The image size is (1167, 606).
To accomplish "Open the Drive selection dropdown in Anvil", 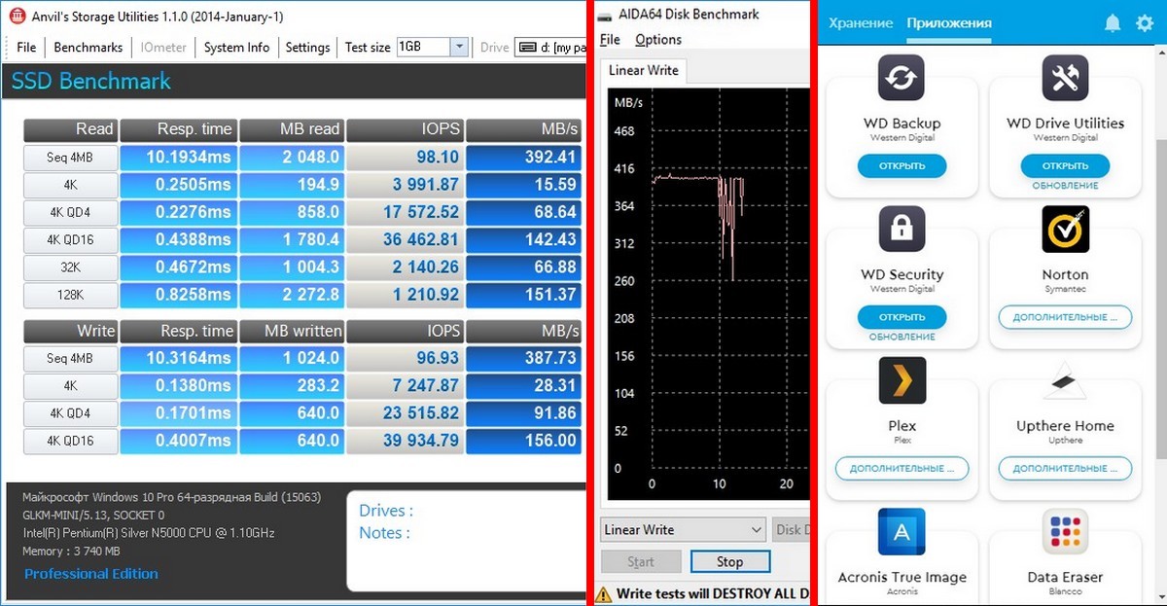I will click(x=550, y=47).
